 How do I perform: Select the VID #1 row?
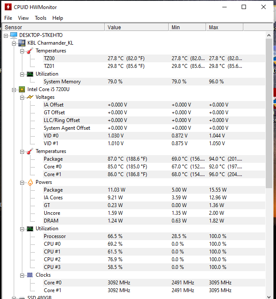click(154, 143)
